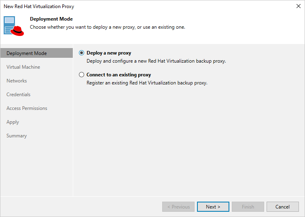The image size is (305, 217).
Task: Click the Connect to an existing proxy label
Action: coord(119,75)
